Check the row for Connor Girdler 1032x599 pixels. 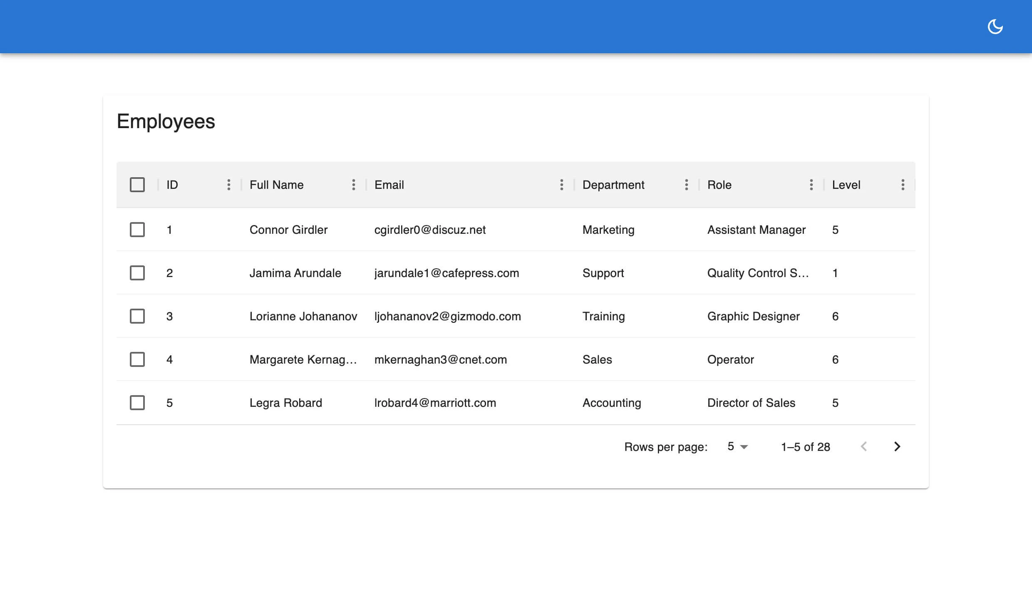pos(137,230)
